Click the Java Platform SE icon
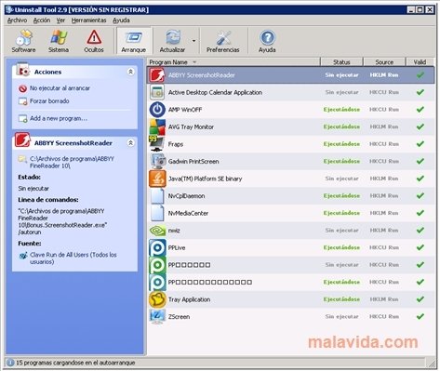440x371 pixels. point(157,179)
